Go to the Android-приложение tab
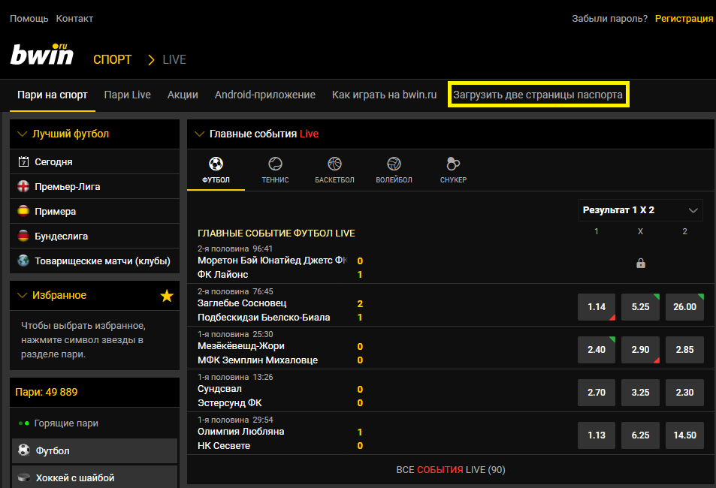The image size is (716, 488). coord(265,95)
